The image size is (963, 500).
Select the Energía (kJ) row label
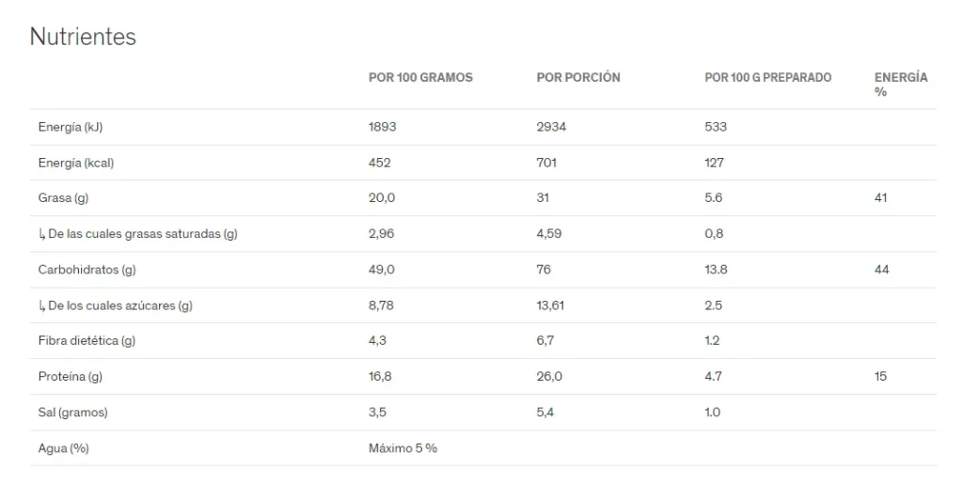tap(70, 127)
